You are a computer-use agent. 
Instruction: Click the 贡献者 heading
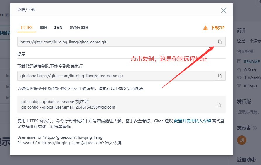[x=244, y=128]
